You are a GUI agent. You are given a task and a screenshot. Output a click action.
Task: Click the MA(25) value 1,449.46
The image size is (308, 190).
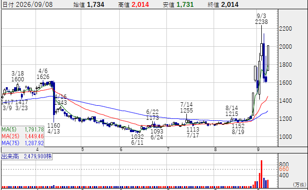coord(34,136)
